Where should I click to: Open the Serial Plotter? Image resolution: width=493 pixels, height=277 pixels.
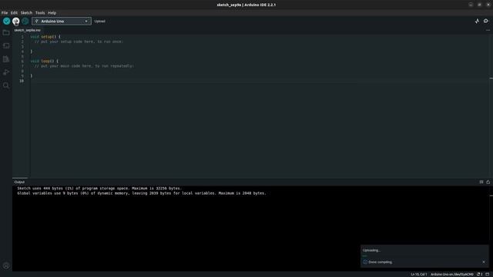477,21
